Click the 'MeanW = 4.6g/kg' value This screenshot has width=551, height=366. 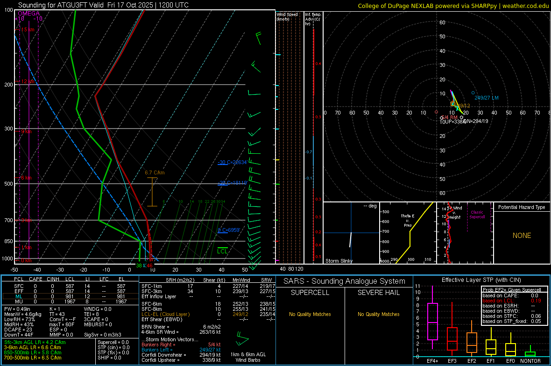click(22, 314)
